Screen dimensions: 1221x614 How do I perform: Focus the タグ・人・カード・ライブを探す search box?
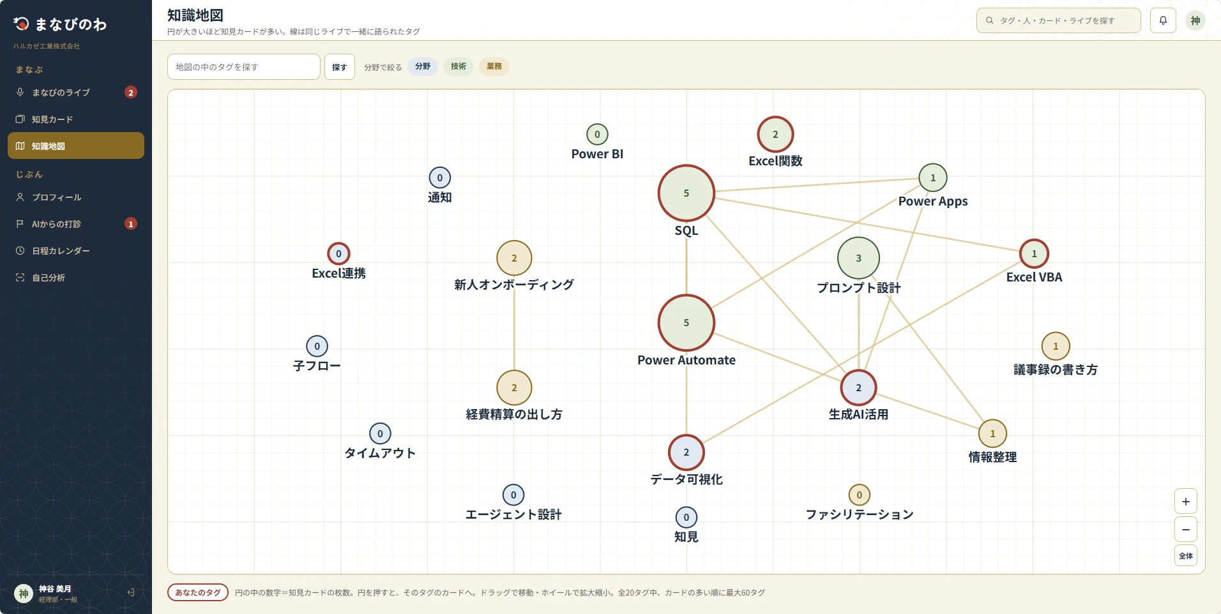(x=1059, y=20)
